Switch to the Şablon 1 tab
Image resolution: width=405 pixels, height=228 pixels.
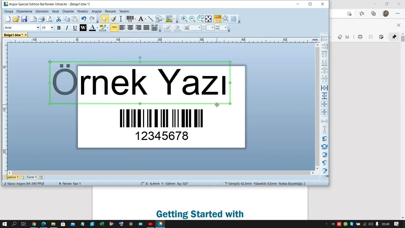(12, 177)
